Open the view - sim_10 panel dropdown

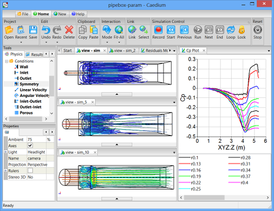[x=174, y=153]
